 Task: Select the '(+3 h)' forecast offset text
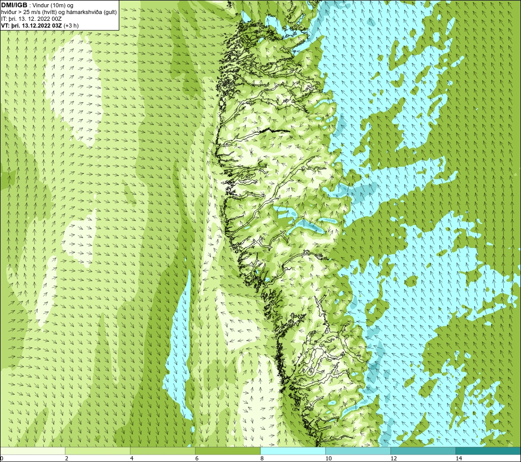[x=71, y=26]
